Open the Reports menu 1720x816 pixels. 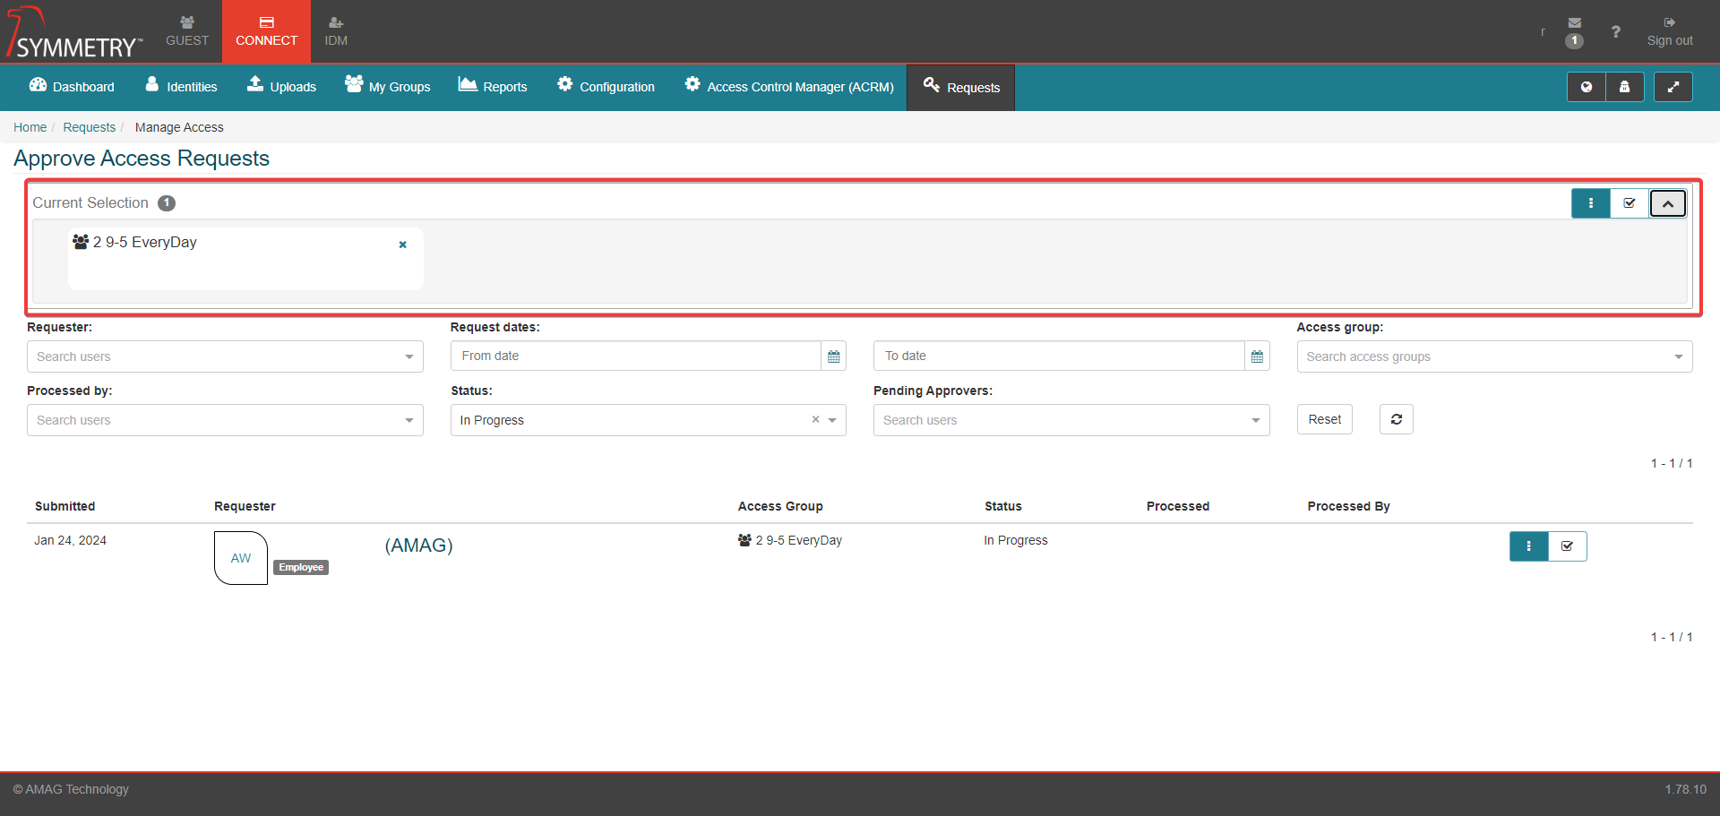(x=493, y=87)
